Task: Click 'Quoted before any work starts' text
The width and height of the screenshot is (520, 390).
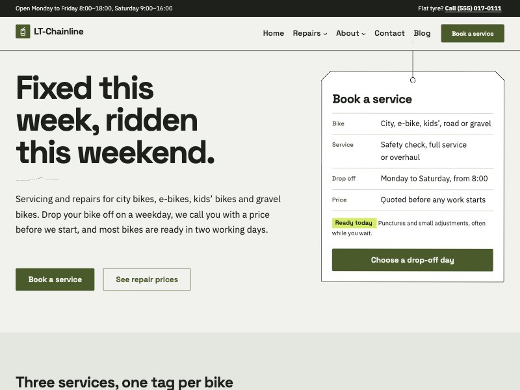Action: point(433,200)
